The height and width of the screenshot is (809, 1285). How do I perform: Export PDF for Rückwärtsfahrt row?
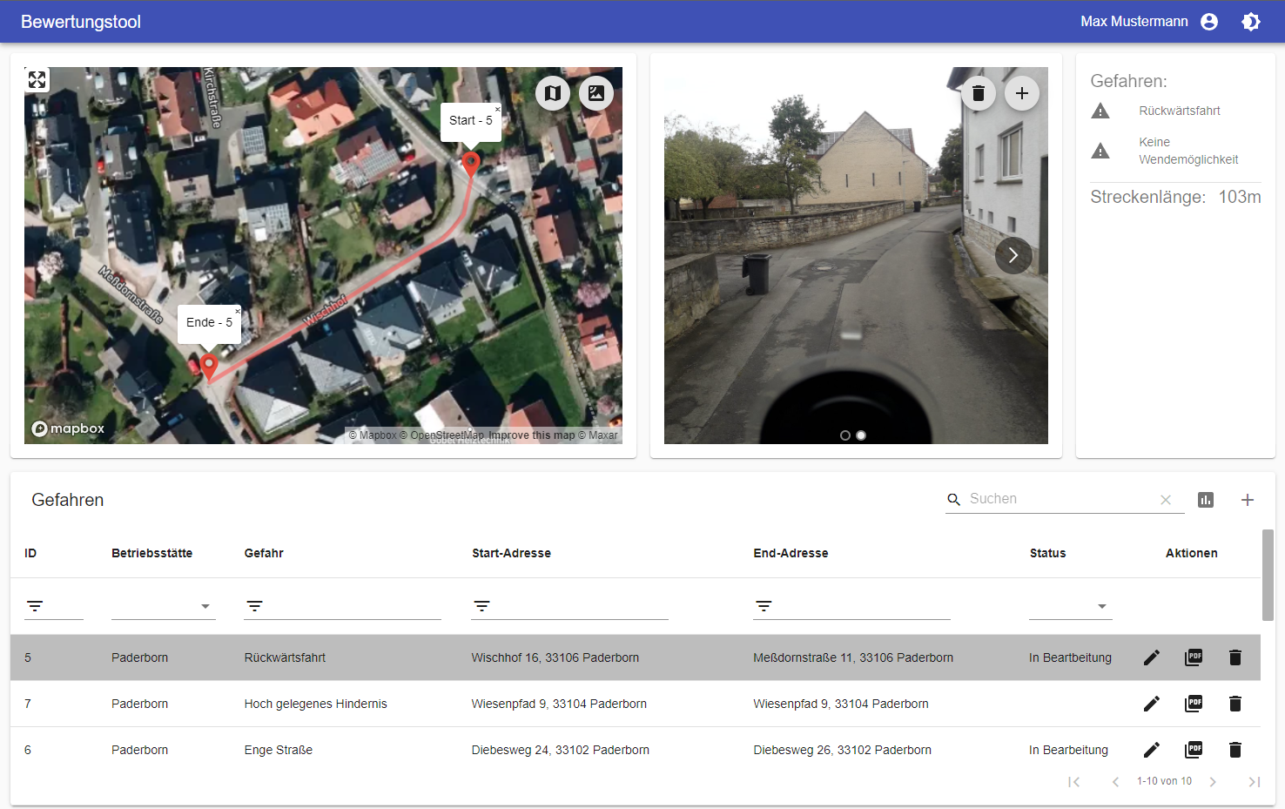click(1194, 657)
